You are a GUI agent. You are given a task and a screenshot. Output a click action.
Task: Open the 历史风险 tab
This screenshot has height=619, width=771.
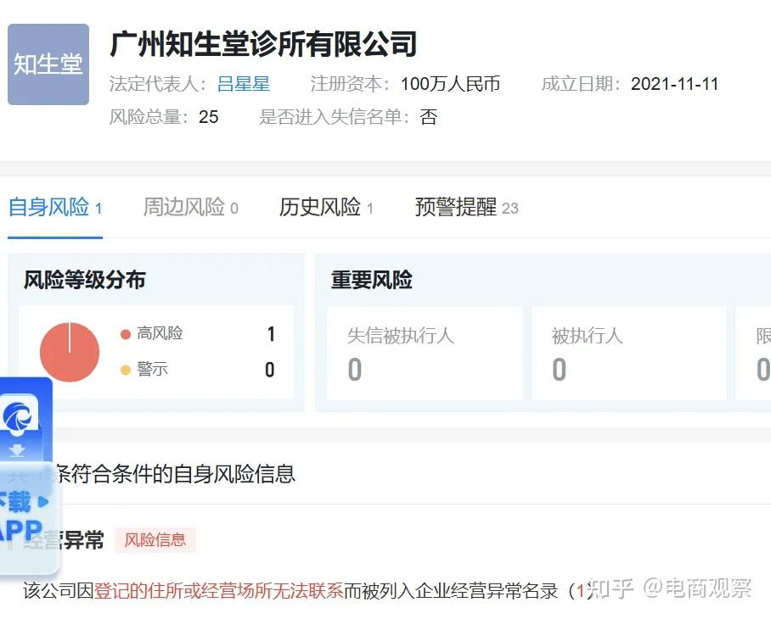tap(327, 207)
